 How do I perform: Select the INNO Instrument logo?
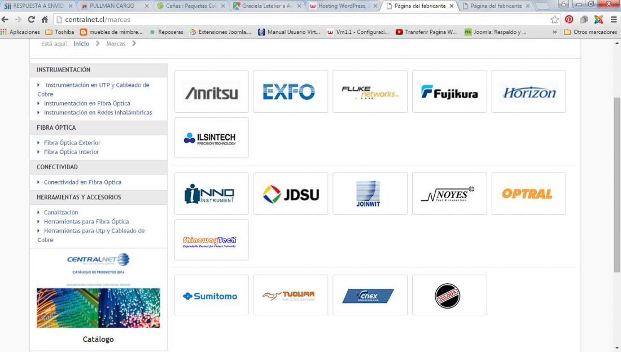point(212,193)
